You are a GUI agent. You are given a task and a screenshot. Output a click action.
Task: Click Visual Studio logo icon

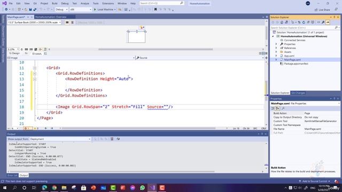click(4, 3)
